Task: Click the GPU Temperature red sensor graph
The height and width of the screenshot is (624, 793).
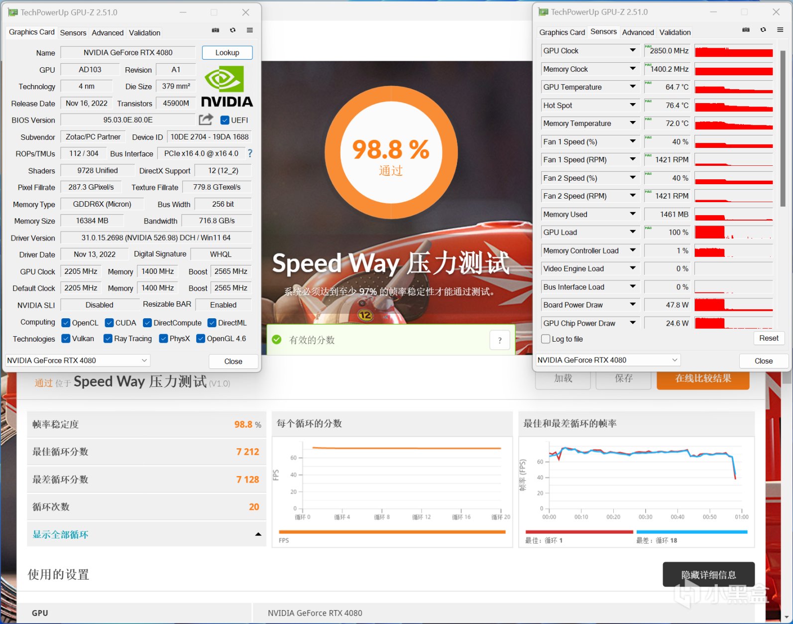Action: pyautogui.click(x=734, y=87)
